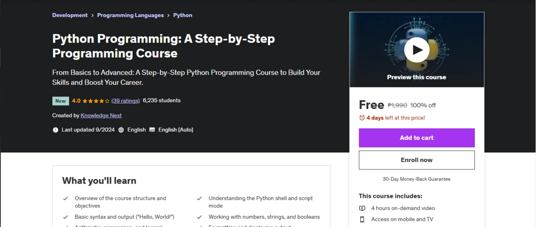Click the globe language icon

pos(121,130)
